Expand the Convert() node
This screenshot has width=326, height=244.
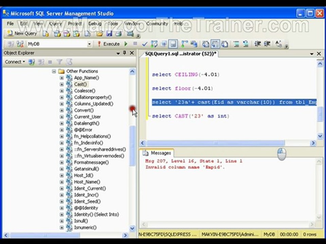click(x=61, y=110)
